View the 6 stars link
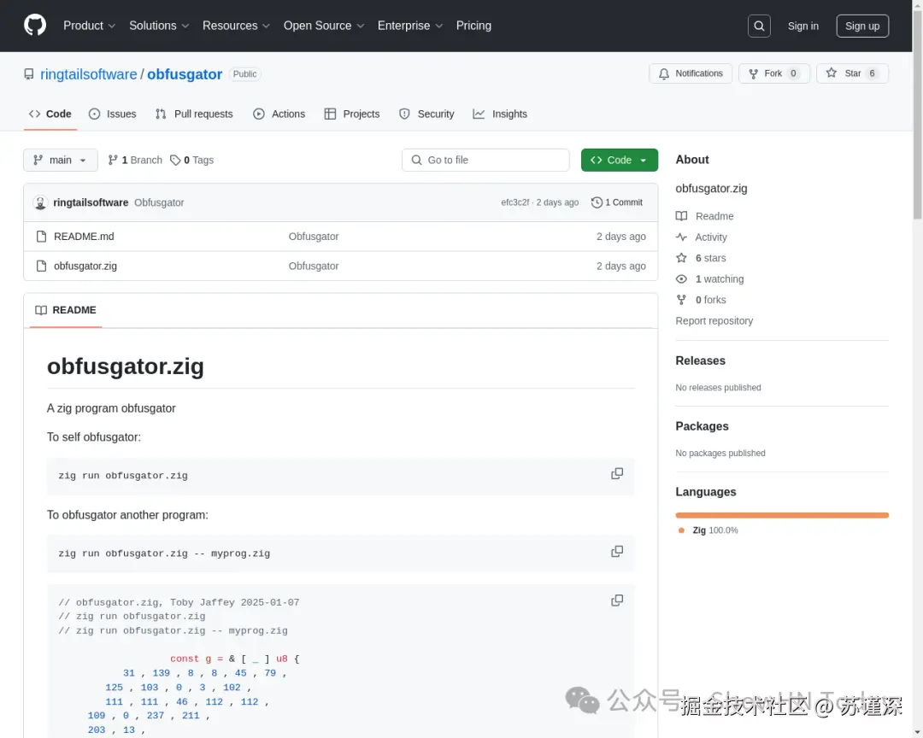 point(701,258)
